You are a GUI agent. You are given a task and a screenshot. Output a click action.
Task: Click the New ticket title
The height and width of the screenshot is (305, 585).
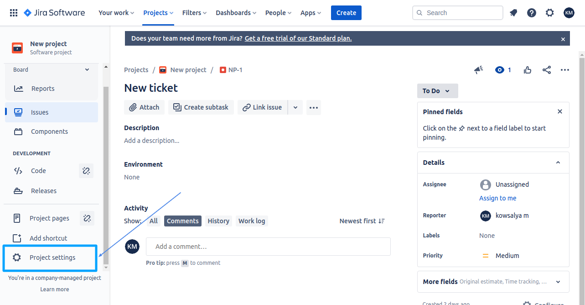pyautogui.click(x=151, y=88)
